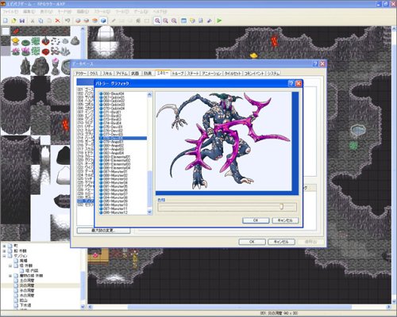Image resolution: width=397 pixels, height=317 pixels.
Task: Open the システム tab in Database
Action: tap(273, 73)
